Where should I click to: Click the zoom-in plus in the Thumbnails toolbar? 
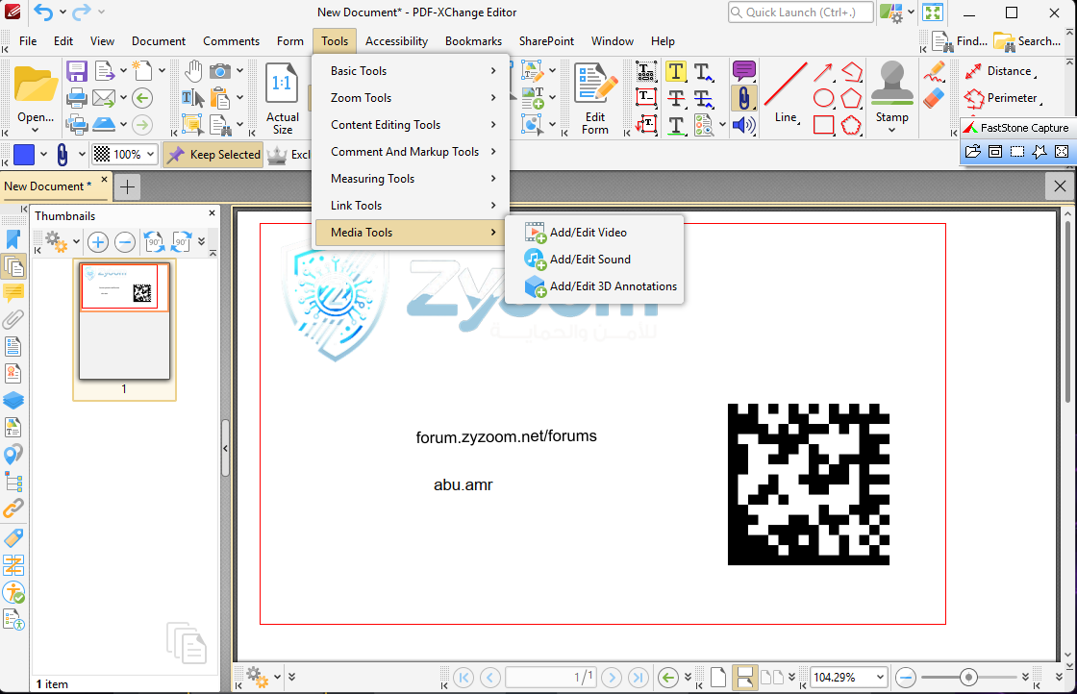coord(97,241)
